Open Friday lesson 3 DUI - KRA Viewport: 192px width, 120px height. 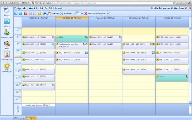(172, 54)
